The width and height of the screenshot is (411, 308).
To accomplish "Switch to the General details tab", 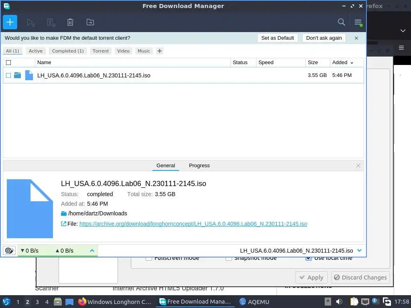I will 166,166.
